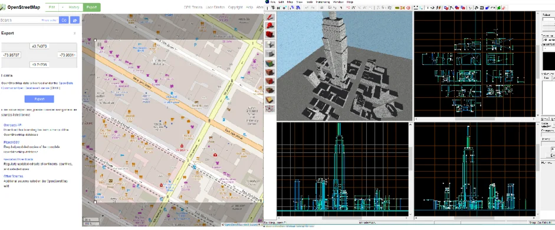
Task: Open the Instancing menu in Hammer
Action: [323, 2]
